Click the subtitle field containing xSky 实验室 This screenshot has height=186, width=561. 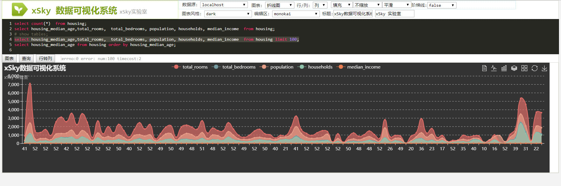pos(394,14)
